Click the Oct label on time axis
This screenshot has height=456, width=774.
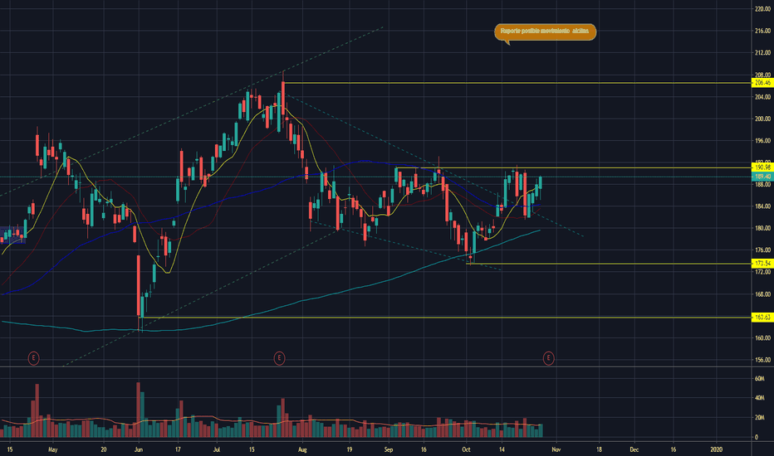466,449
